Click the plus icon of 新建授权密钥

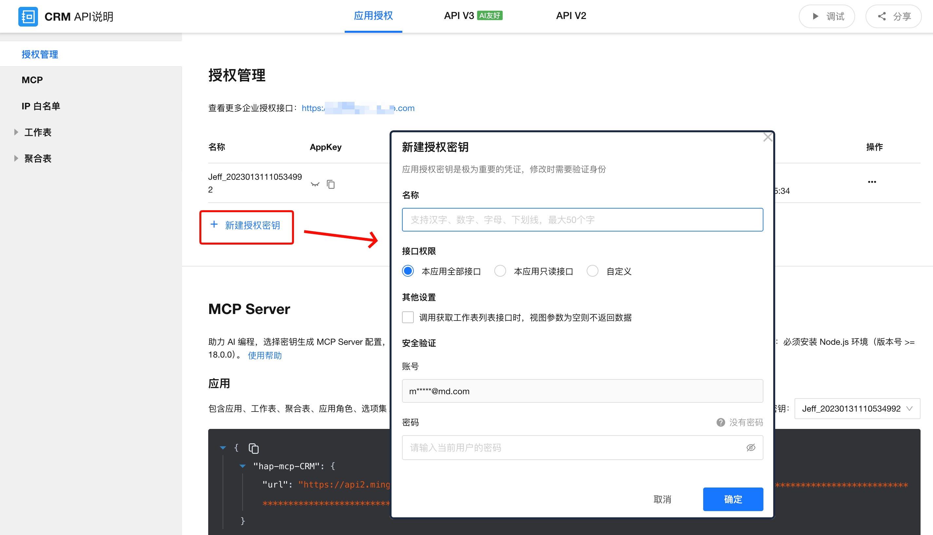(214, 224)
